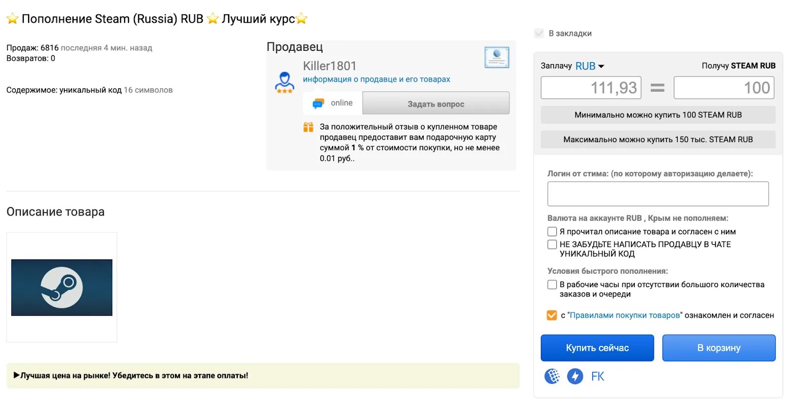This screenshot has width=791, height=406.
Task: Toggle the 'В закладки' bookmark checkbox
Action: (x=539, y=34)
